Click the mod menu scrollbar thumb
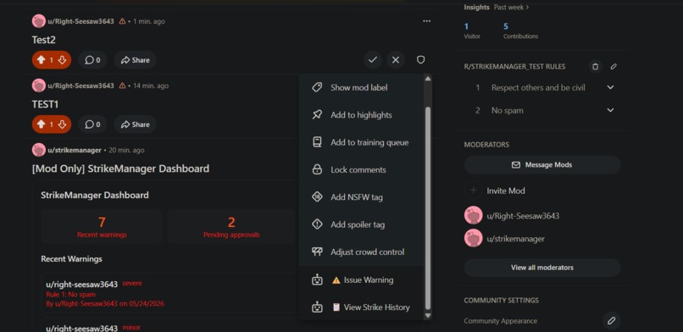This screenshot has height=332, width=683. click(x=428, y=208)
